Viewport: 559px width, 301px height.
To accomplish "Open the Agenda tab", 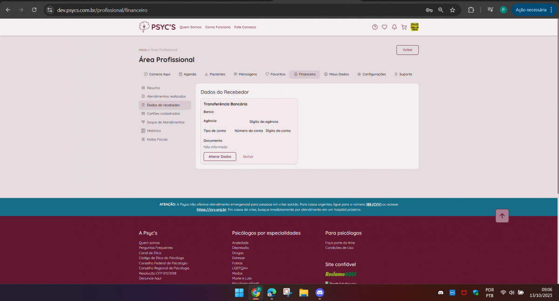I will [x=187, y=74].
